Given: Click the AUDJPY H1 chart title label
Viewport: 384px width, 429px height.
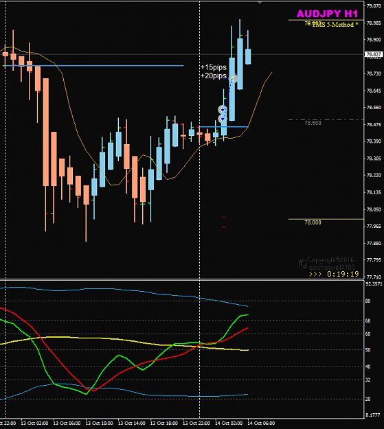Looking at the screenshot, I should coord(327,14).
